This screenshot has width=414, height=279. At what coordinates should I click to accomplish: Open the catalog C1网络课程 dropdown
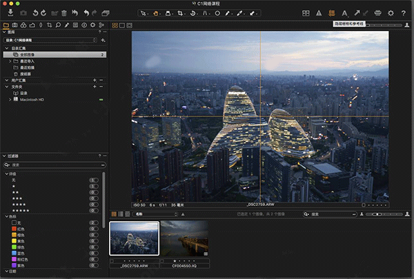click(x=50, y=40)
